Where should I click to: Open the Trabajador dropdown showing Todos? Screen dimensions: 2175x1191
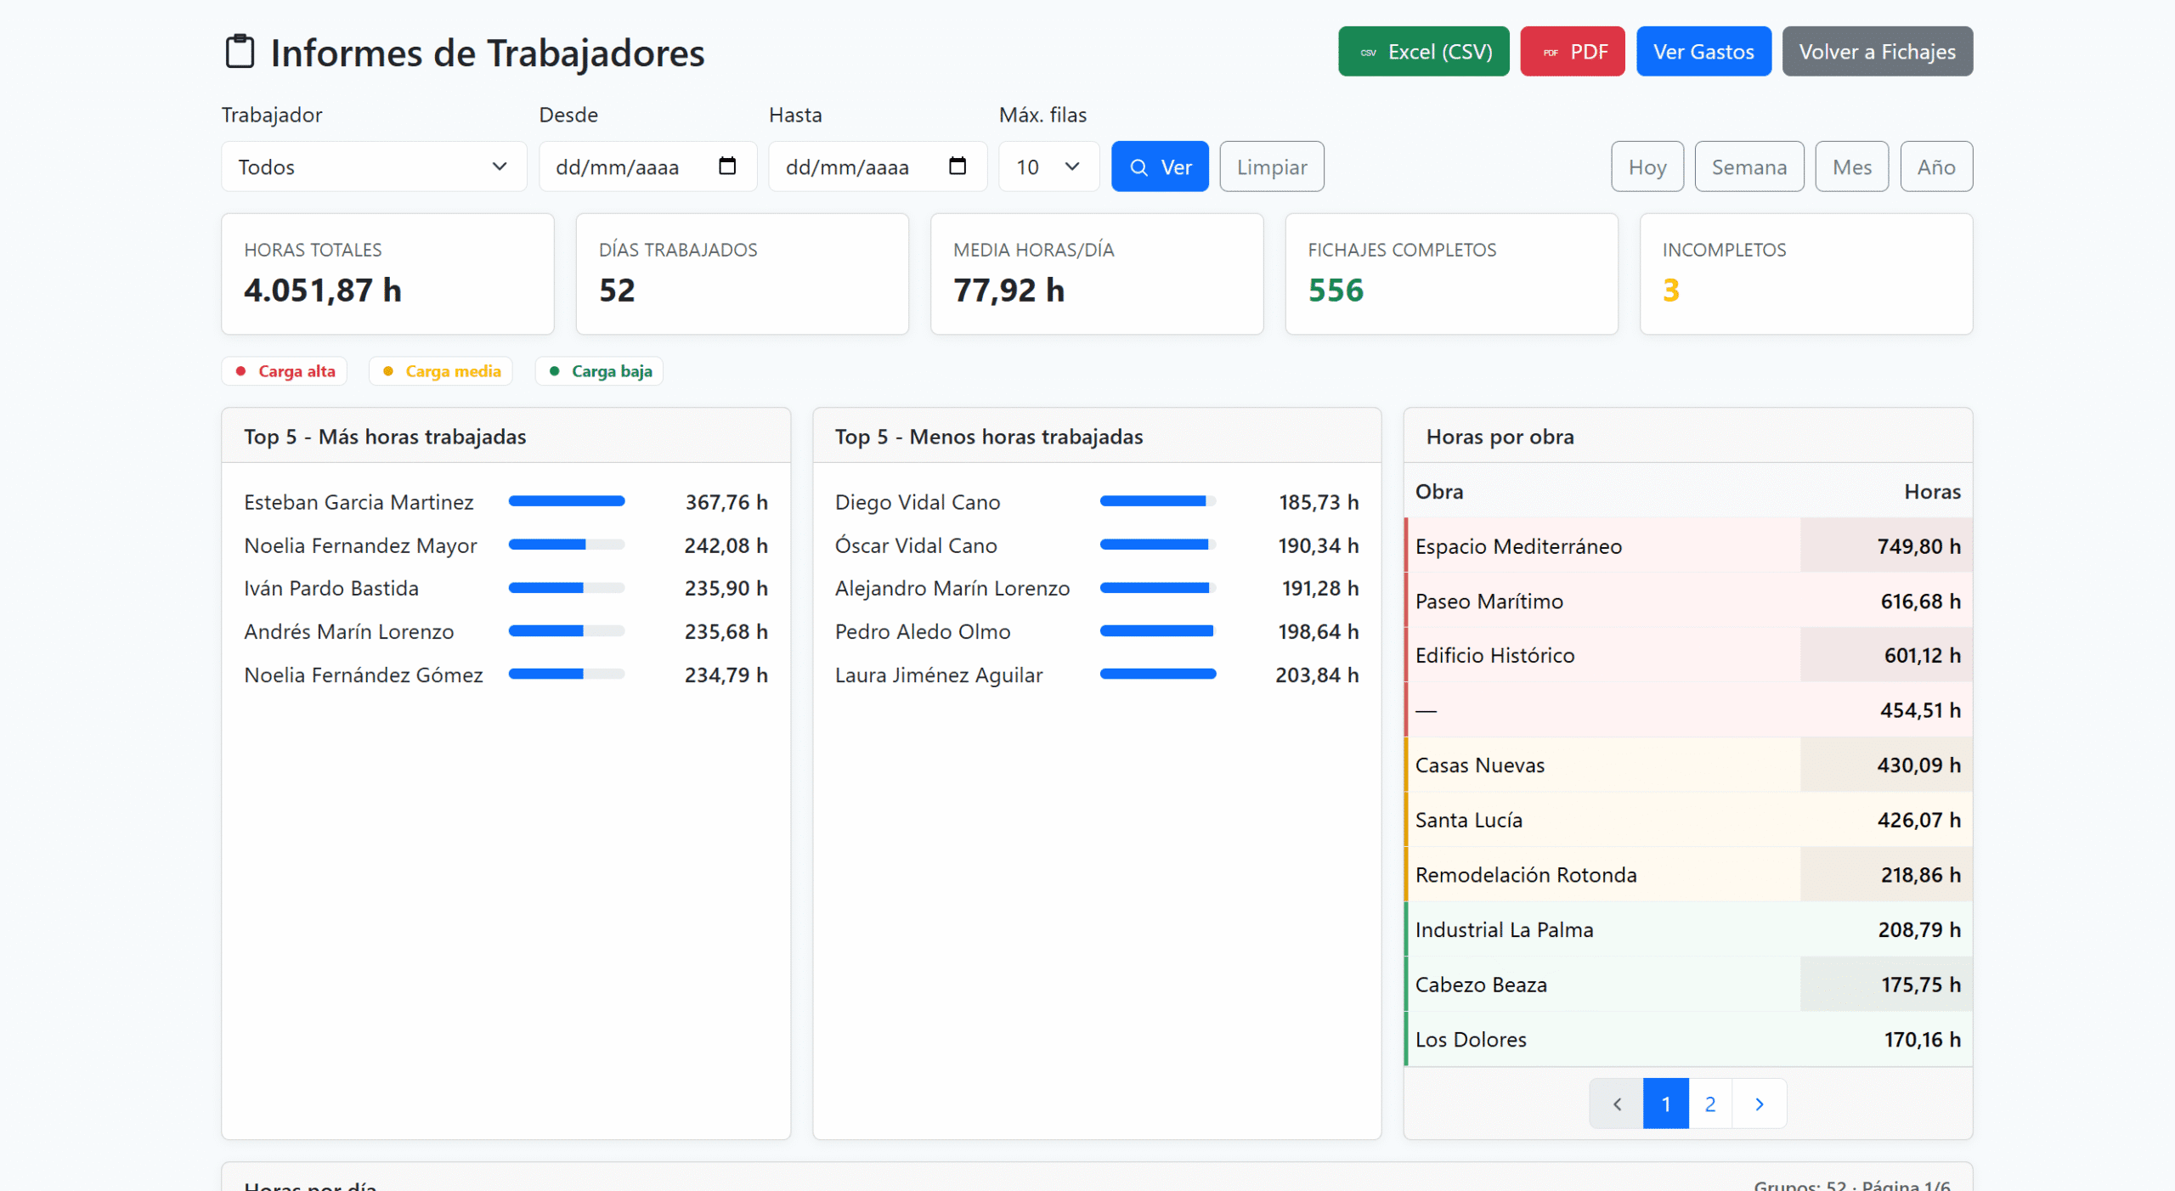[x=373, y=167]
